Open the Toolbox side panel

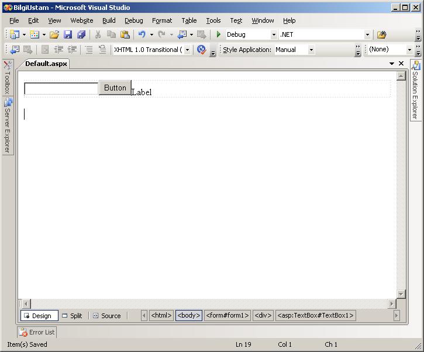point(7,78)
